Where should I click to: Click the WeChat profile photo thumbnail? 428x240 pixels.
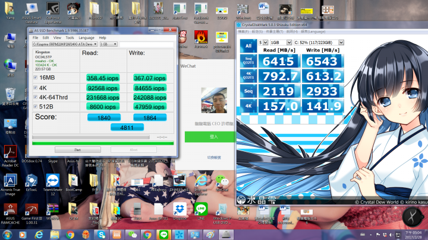point(214,100)
